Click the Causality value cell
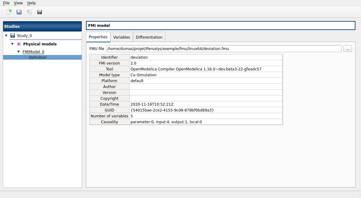This screenshot has width=361, height=198. pyautogui.click(x=206, y=122)
